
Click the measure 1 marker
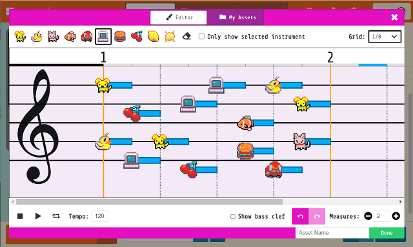103,57
